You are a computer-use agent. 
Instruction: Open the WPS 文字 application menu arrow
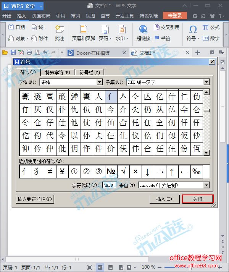(x=41, y=6)
